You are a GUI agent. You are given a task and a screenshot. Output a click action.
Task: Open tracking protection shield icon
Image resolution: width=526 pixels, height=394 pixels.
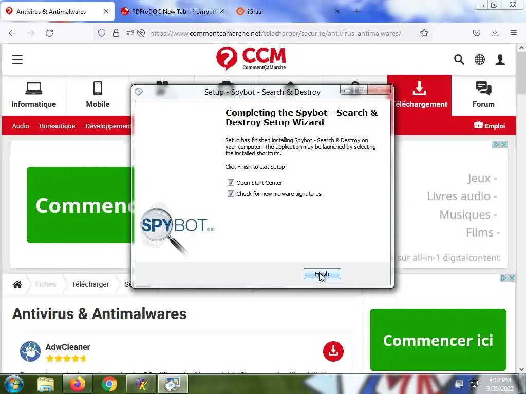pos(102,33)
